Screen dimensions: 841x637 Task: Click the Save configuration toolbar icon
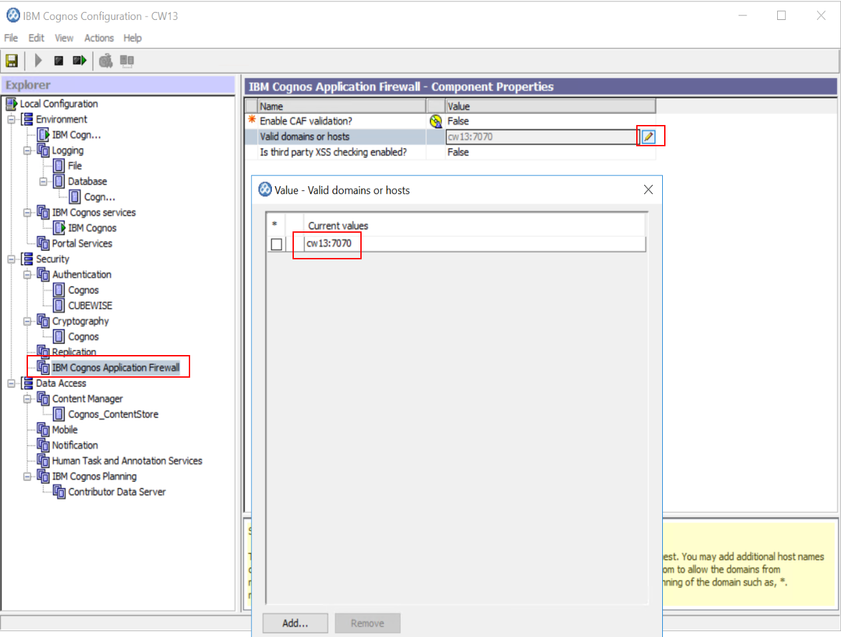(11, 61)
